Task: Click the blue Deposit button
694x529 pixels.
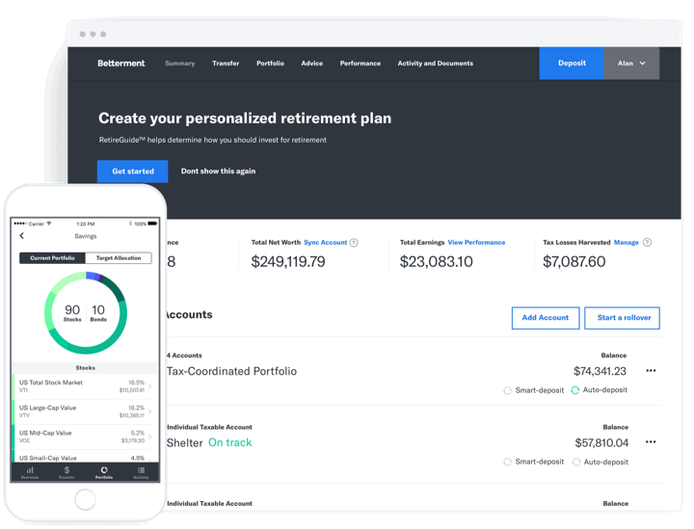Action: click(x=572, y=64)
